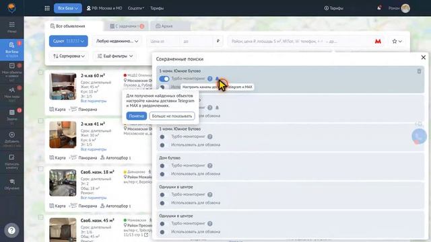Open the Меню item in the left sidebar
This screenshot has height=242, width=431.
click(x=12, y=28)
